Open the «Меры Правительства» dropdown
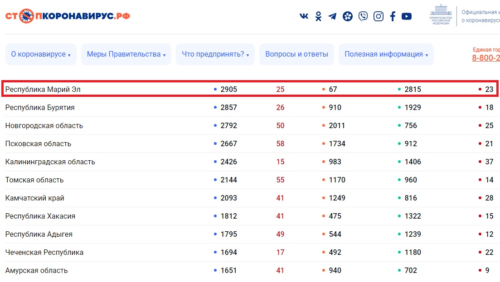 point(126,54)
